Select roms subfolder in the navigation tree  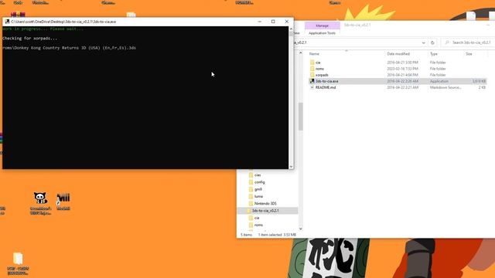point(258,225)
